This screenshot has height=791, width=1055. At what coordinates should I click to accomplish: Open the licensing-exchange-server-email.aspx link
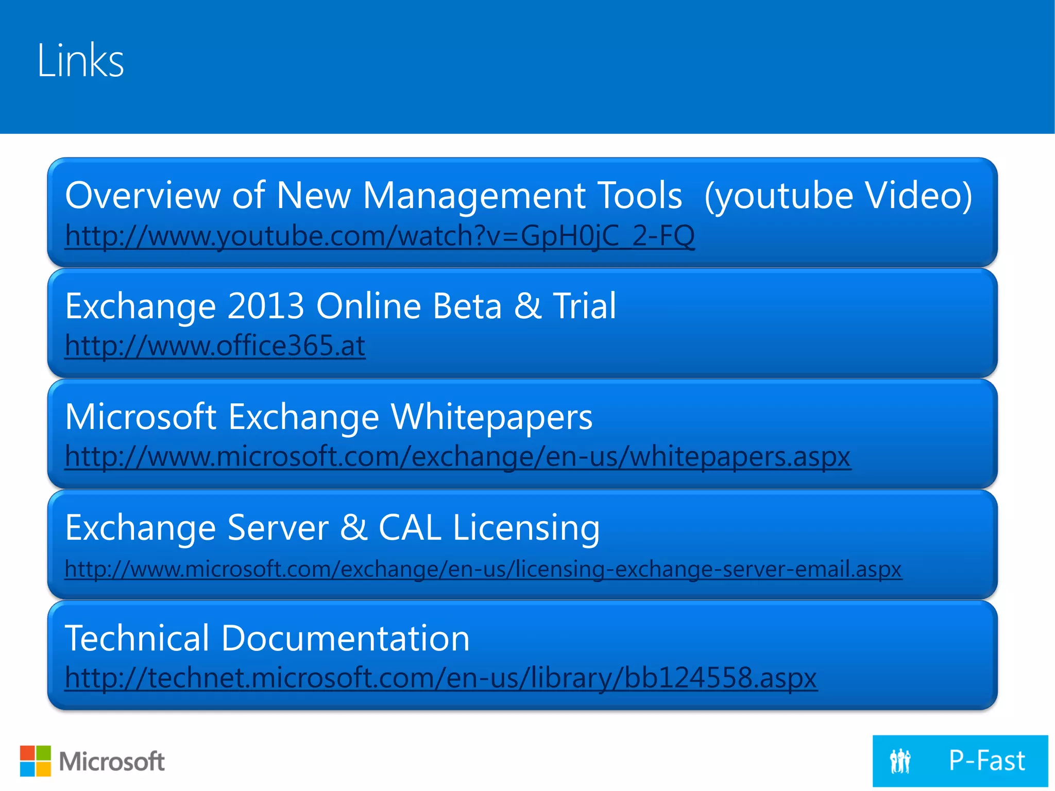click(483, 570)
